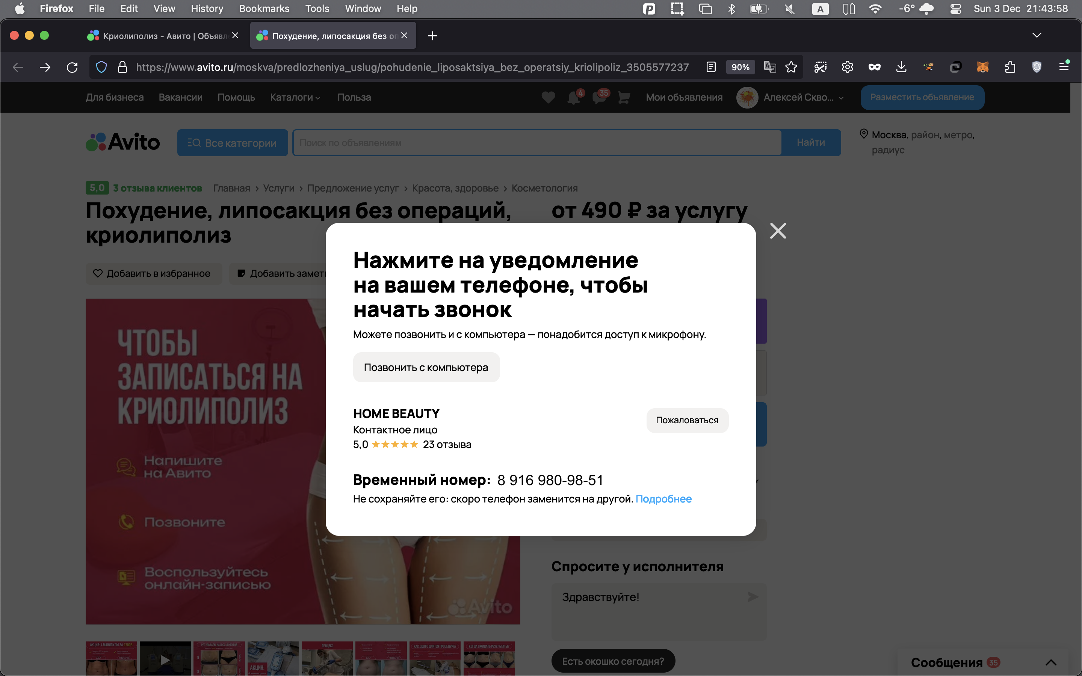Screen dimensions: 1082x676
Task: Open the Firefox downloads panel
Action: coord(901,67)
